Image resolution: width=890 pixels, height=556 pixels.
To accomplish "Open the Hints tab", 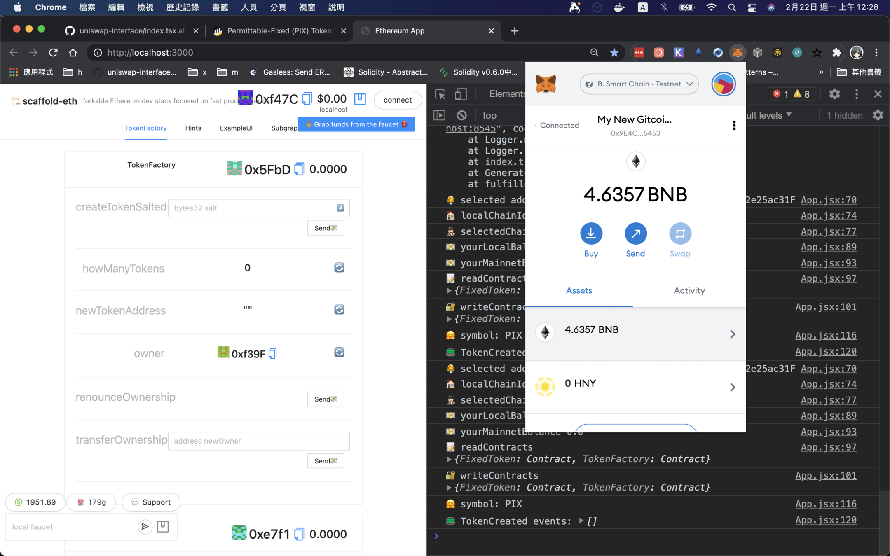I will pyautogui.click(x=193, y=128).
